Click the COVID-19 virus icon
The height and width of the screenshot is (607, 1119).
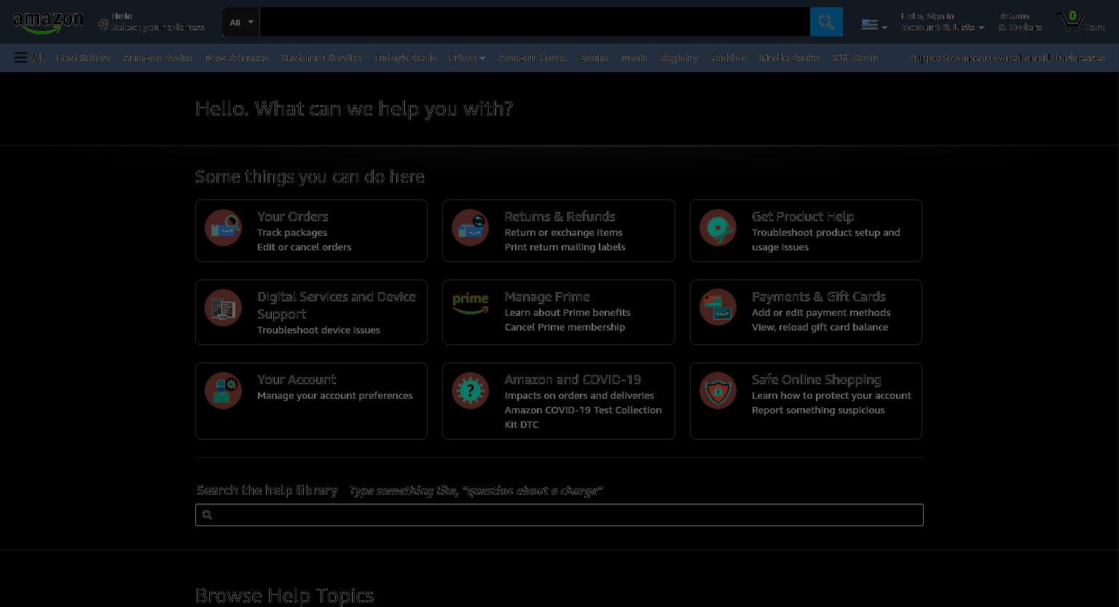[470, 391]
